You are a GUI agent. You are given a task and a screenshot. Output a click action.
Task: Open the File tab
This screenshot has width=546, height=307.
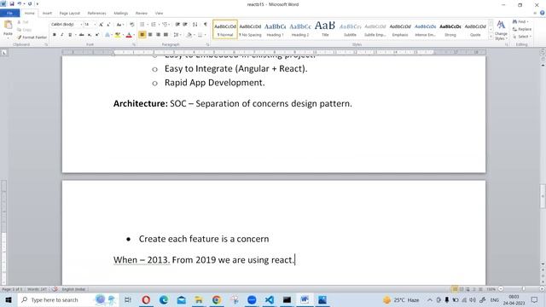pos(9,14)
